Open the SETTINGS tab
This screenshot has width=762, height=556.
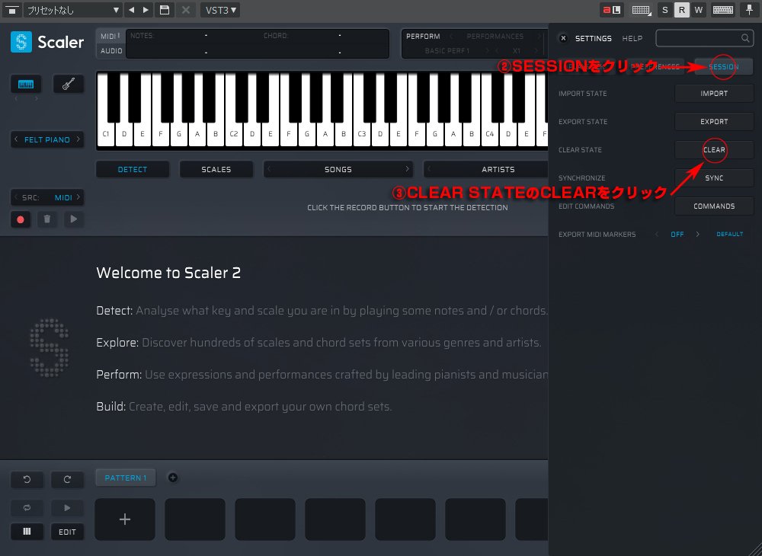594,38
